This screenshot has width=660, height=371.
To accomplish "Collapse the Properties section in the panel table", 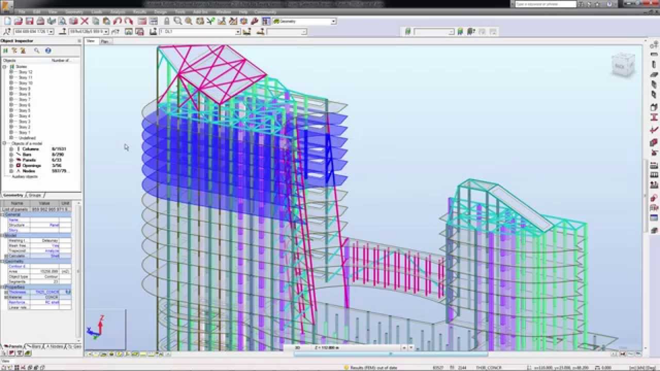I will (2, 287).
